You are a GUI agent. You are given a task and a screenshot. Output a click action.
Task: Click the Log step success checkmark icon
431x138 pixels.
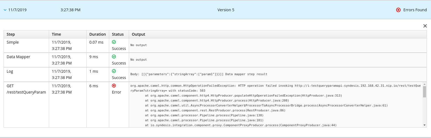pyautogui.click(x=114, y=71)
